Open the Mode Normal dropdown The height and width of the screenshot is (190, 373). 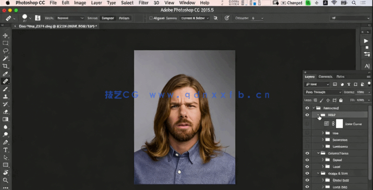(x=70, y=18)
